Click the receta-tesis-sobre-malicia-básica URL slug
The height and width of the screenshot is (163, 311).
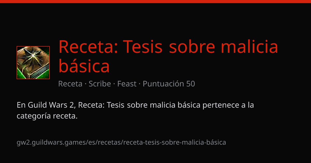(x=175, y=142)
